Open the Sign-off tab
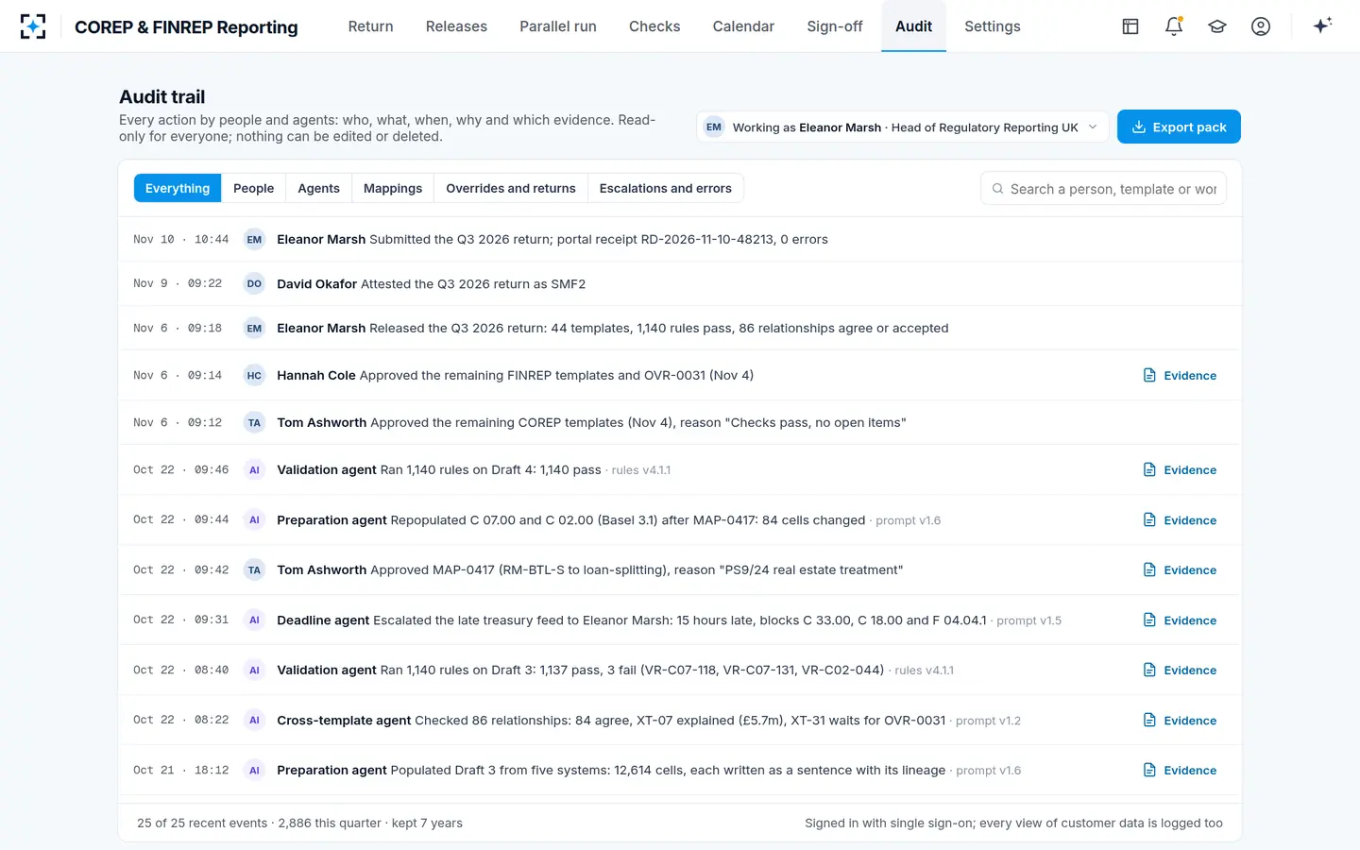Screen dimensions: 1360x850 (835, 26)
